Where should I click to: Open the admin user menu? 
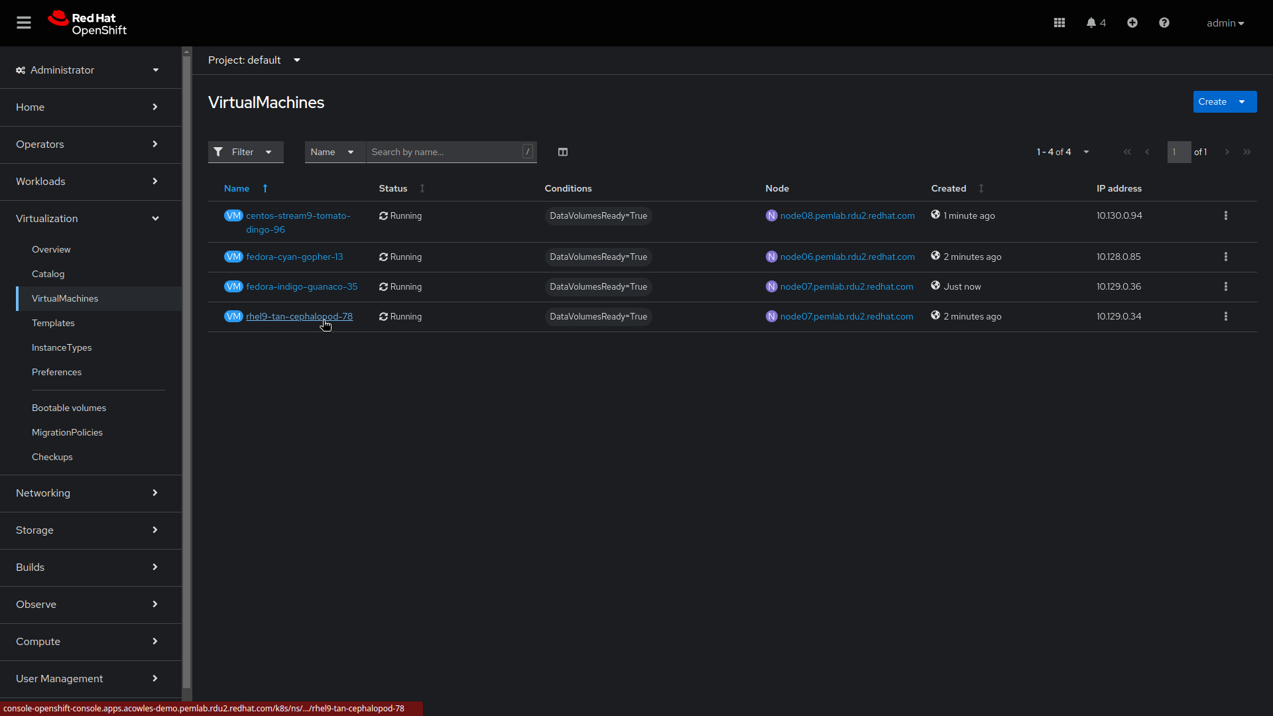[1225, 23]
